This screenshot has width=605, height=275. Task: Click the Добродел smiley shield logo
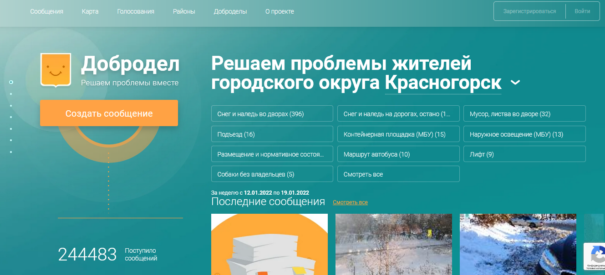tap(56, 69)
